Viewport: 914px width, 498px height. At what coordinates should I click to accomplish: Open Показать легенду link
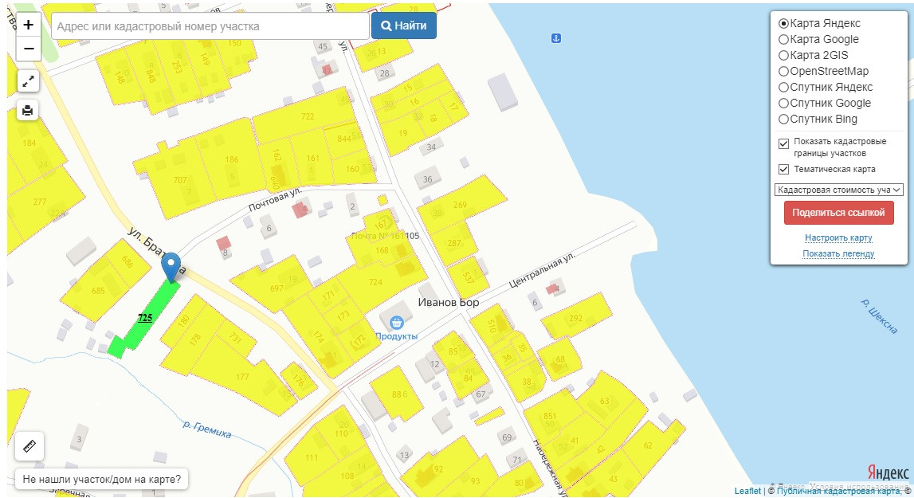point(838,253)
